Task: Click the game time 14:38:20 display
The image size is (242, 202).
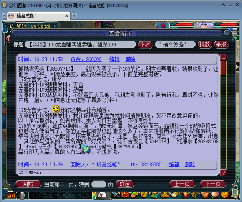Action: coord(40,26)
